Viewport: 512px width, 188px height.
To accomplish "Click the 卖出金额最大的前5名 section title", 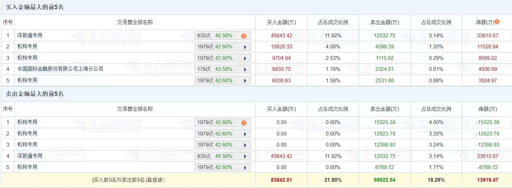I will 35,94.
